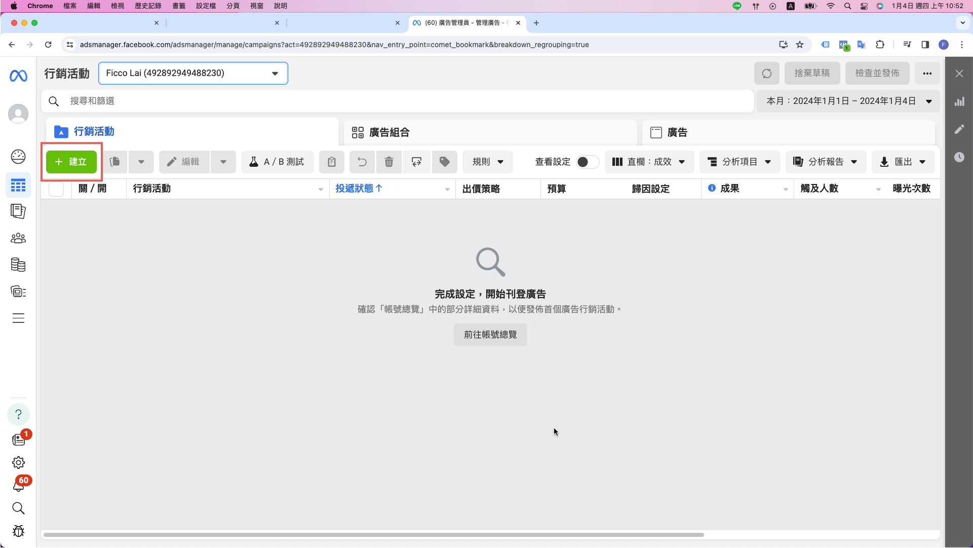
Task: Click the A / B 測試 button
Action: 278,162
